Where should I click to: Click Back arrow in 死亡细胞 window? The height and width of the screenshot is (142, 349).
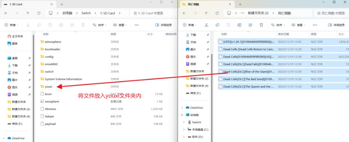click(x=184, y=13)
